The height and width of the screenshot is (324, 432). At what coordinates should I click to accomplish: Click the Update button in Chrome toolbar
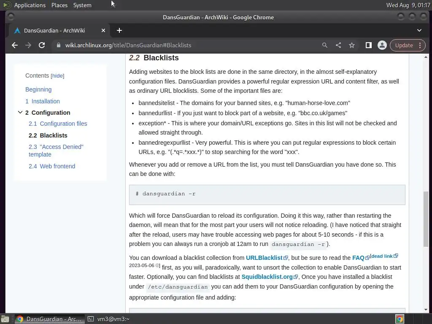click(x=404, y=45)
